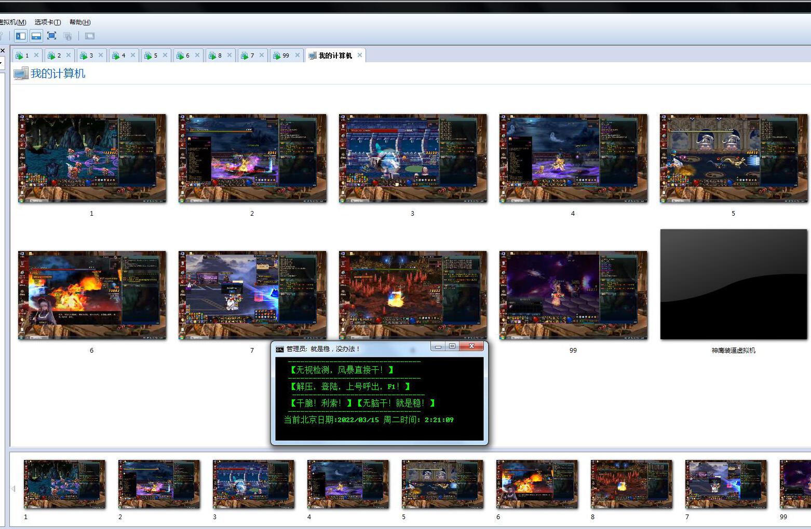
Task: Click the full screen mode icon
Action: coord(52,36)
